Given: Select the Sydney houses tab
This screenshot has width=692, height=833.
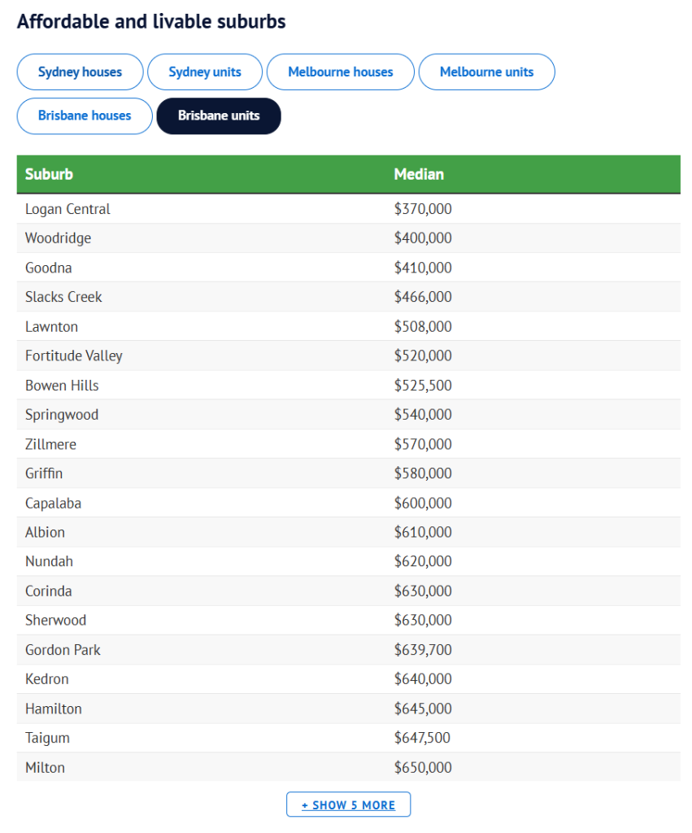Looking at the screenshot, I should pyautogui.click(x=80, y=72).
